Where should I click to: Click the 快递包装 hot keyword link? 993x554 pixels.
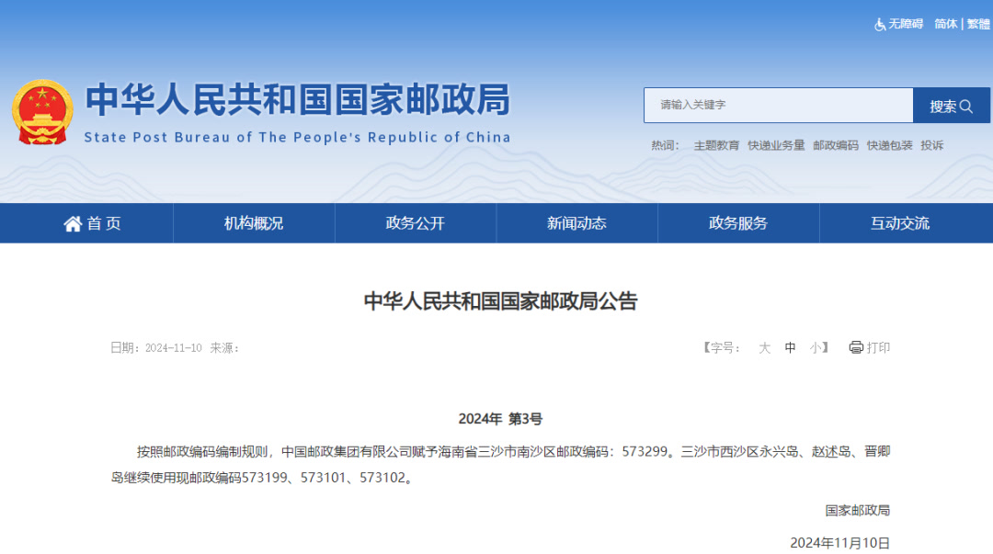coord(889,145)
